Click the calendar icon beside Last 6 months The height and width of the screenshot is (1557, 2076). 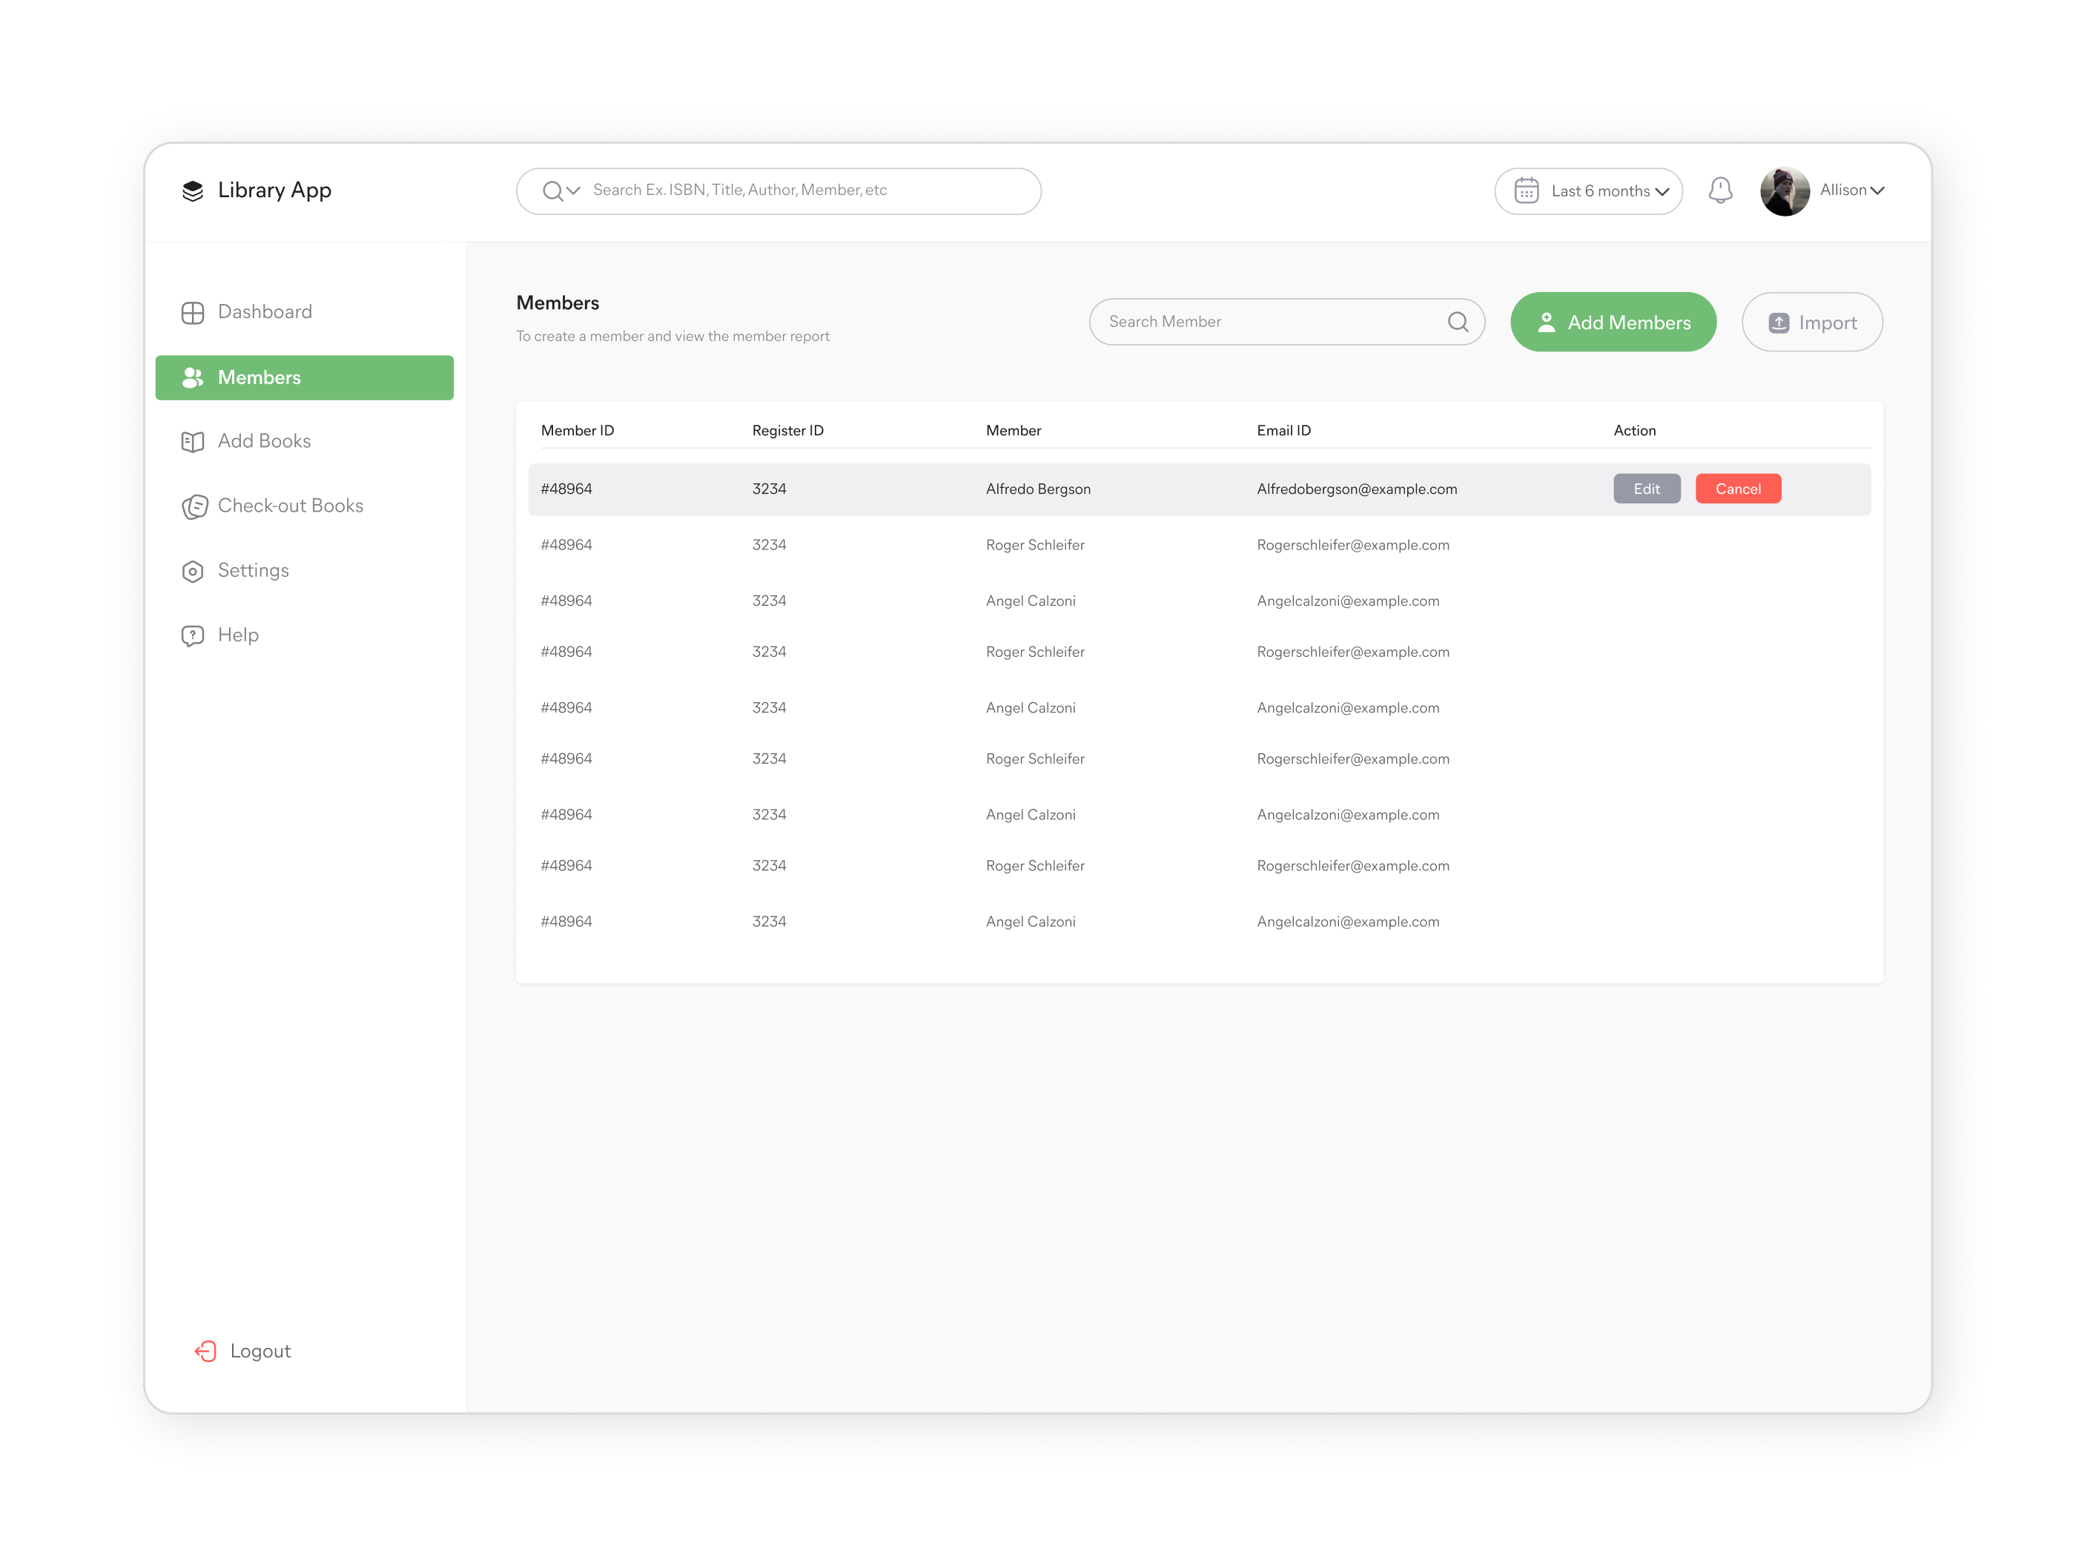(1526, 190)
